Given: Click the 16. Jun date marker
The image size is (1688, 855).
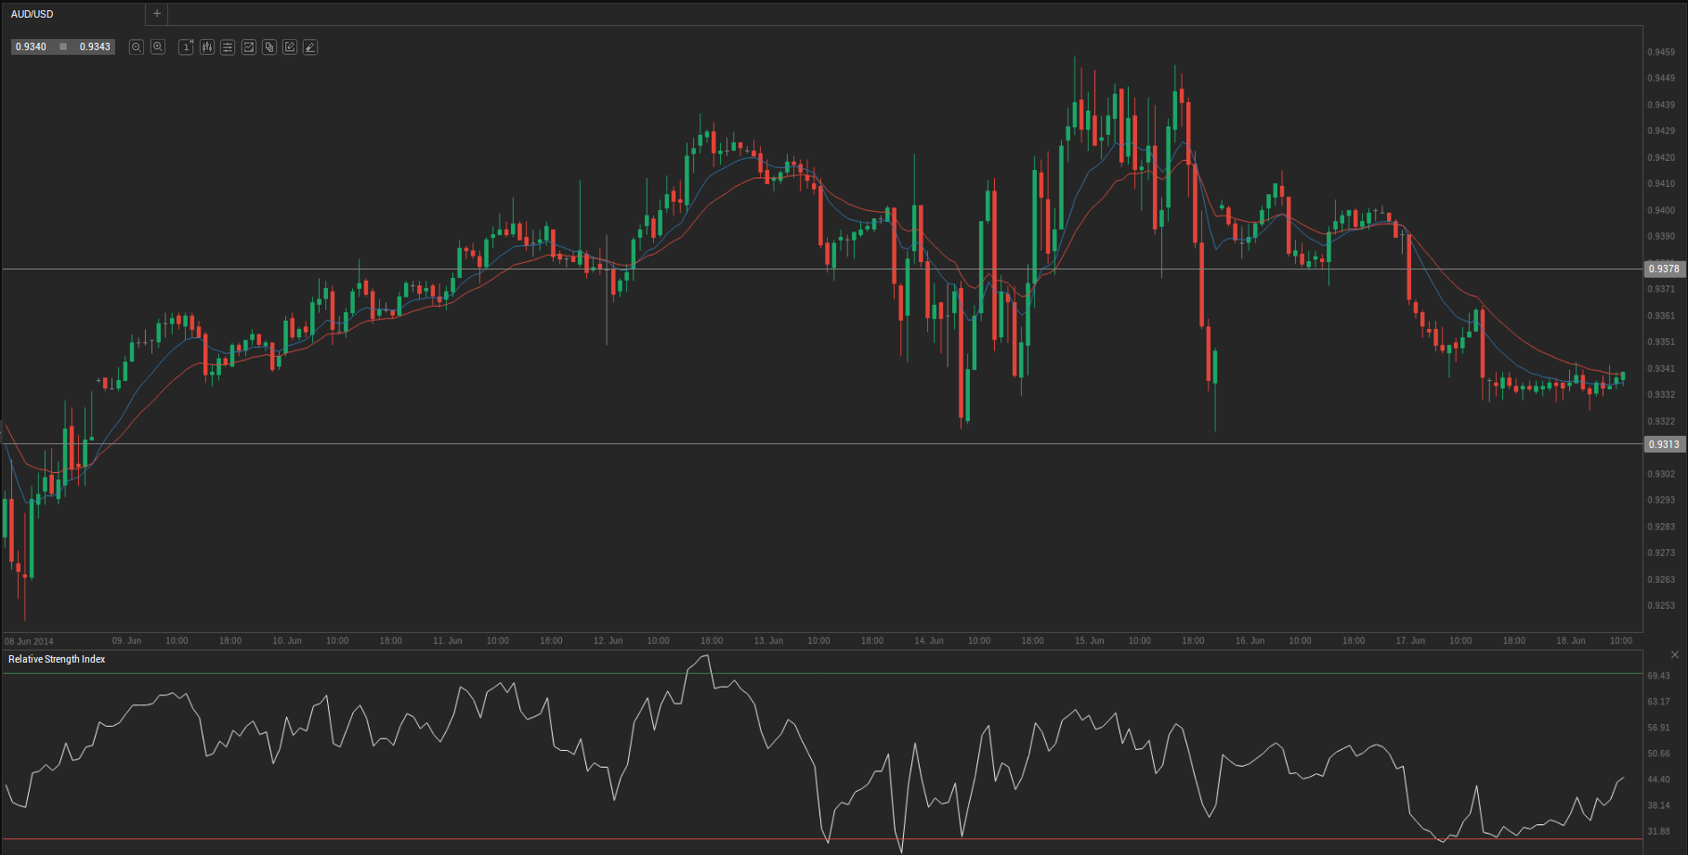Looking at the screenshot, I should (1250, 640).
